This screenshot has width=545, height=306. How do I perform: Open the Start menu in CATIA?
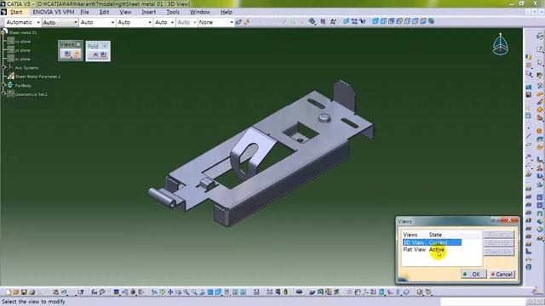click(x=16, y=12)
